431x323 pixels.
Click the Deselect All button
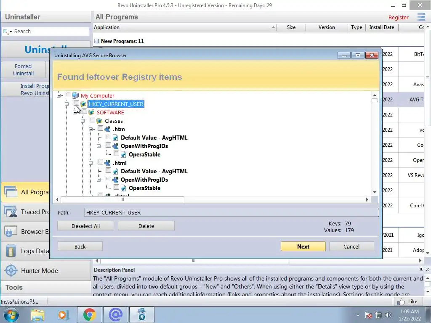coord(85,226)
